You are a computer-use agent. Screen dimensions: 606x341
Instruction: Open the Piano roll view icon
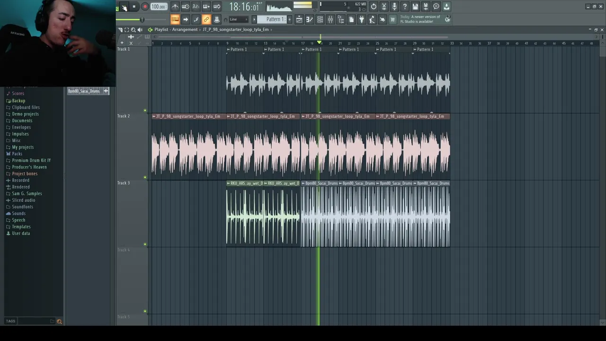point(310,19)
